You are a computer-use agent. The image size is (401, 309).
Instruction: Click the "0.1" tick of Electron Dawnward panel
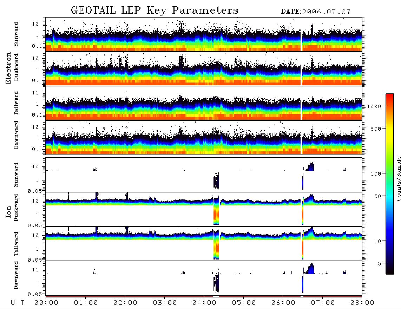37,149
